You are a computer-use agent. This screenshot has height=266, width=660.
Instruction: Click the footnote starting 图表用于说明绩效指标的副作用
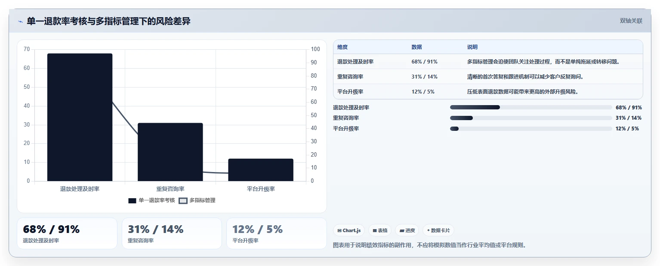click(x=429, y=245)
